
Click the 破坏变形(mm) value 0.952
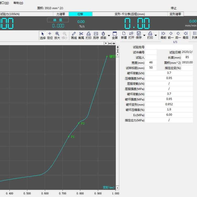tap(169, 104)
